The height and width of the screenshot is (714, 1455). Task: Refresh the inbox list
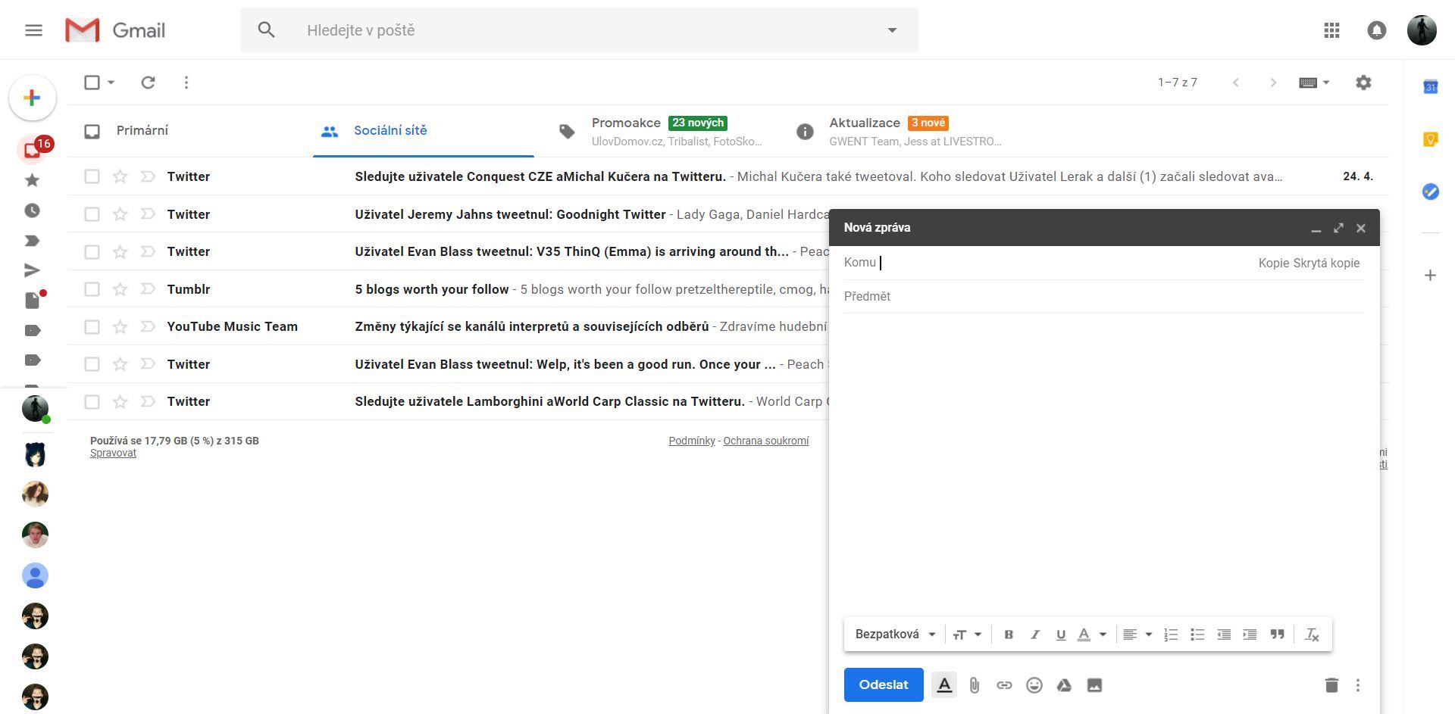(x=149, y=82)
